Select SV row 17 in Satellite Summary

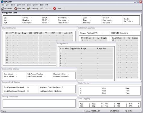tap(125, 40)
